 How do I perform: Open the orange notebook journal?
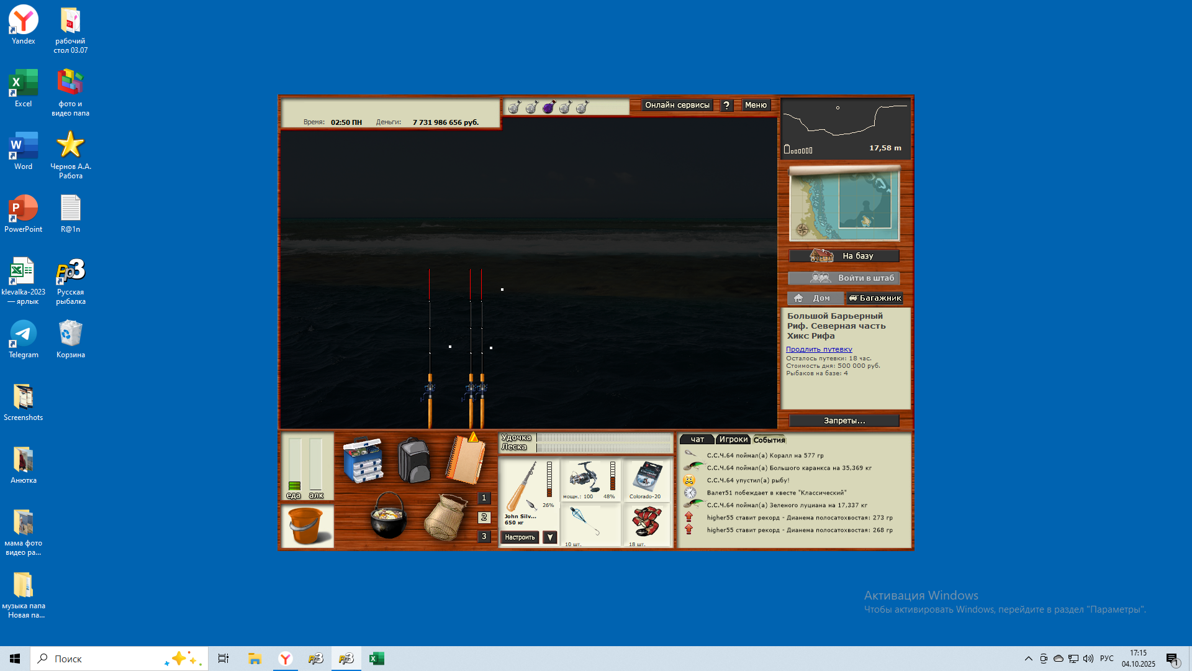pyautogui.click(x=465, y=460)
